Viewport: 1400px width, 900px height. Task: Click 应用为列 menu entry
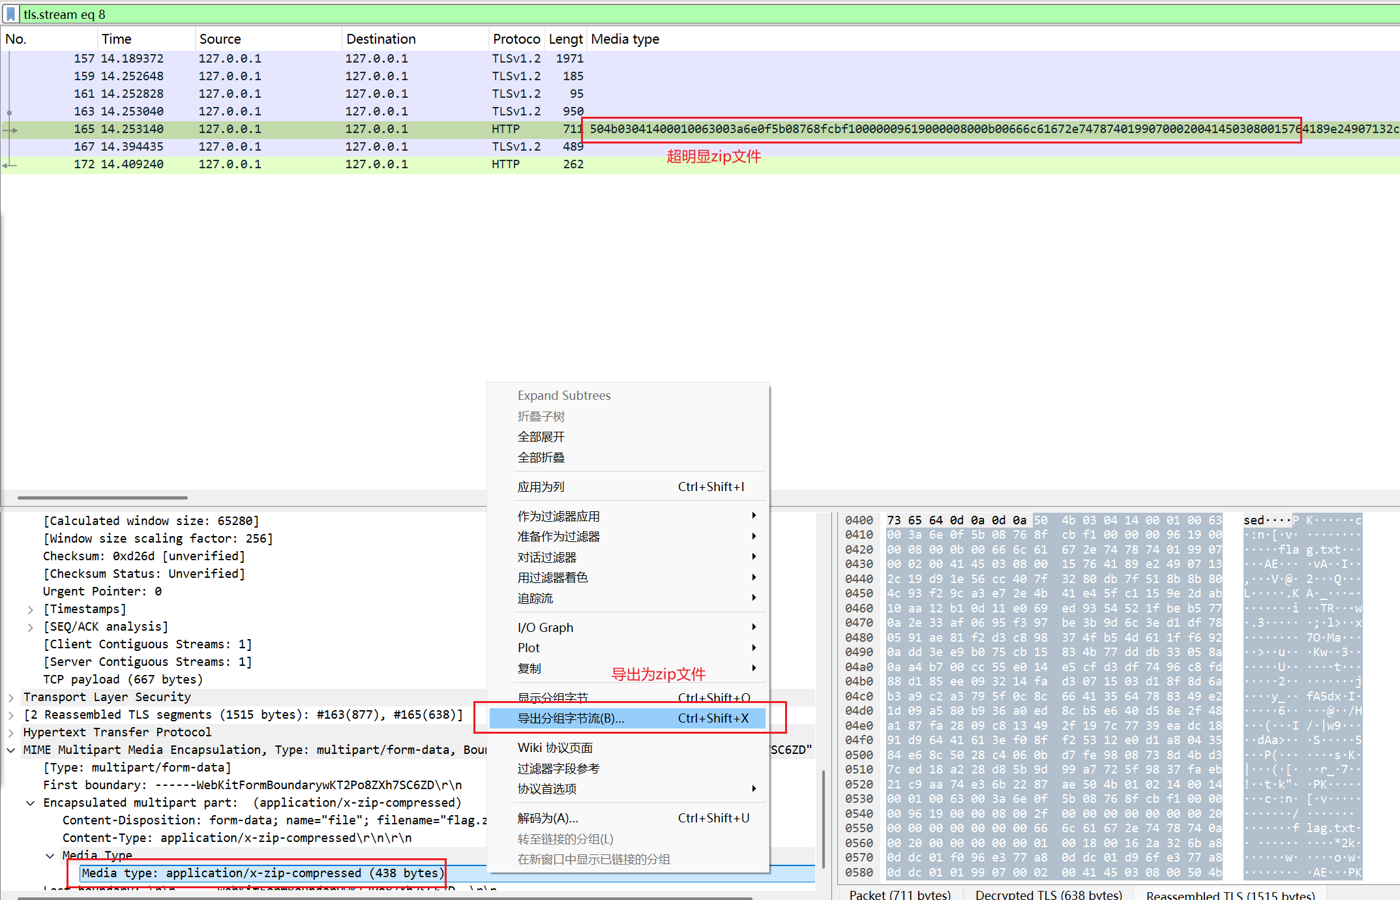[541, 487]
